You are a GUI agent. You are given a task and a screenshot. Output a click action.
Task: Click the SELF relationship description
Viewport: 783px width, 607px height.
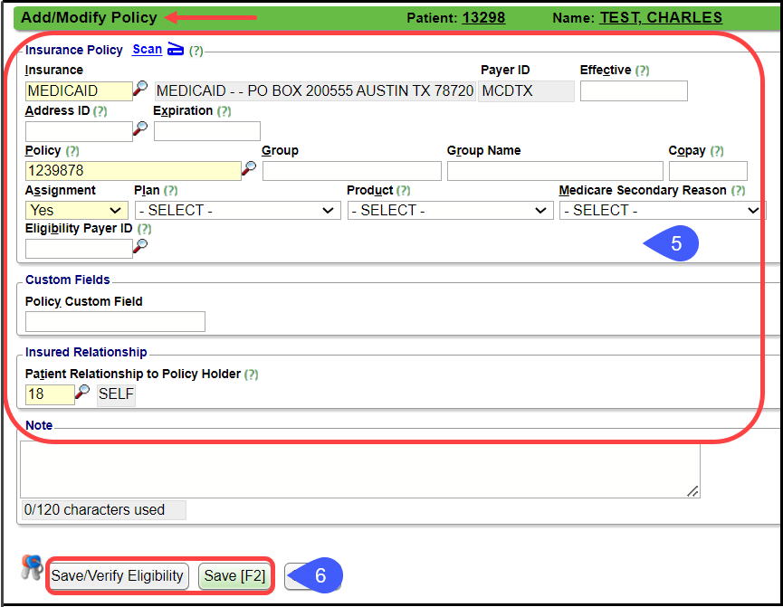(117, 394)
